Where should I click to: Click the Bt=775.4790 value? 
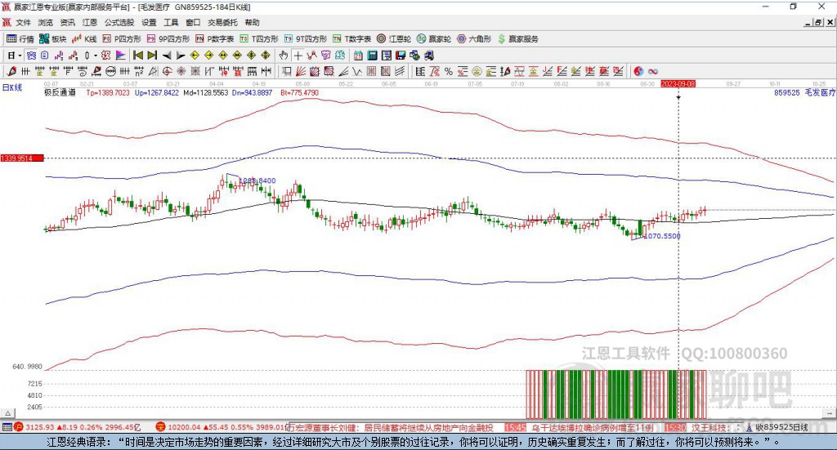click(x=299, y=92)
